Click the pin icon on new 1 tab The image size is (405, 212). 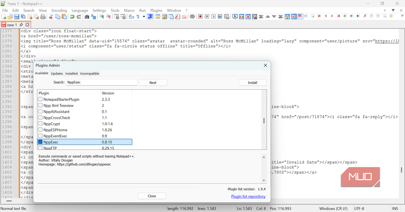(x=21, y=25)
